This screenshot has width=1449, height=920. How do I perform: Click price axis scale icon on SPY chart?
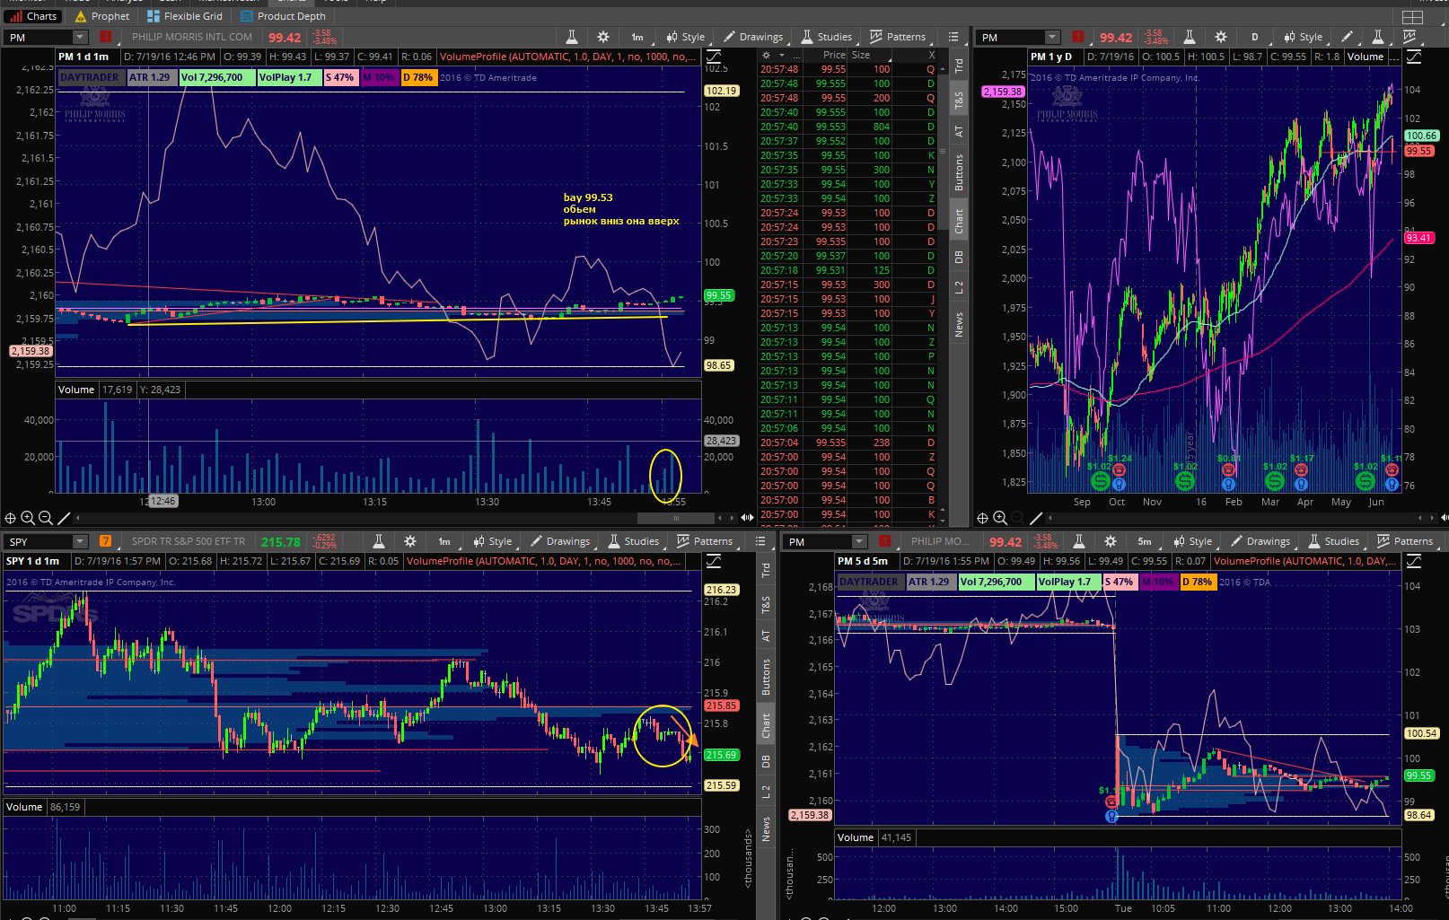pyautogui.click(x=714, y=561)
